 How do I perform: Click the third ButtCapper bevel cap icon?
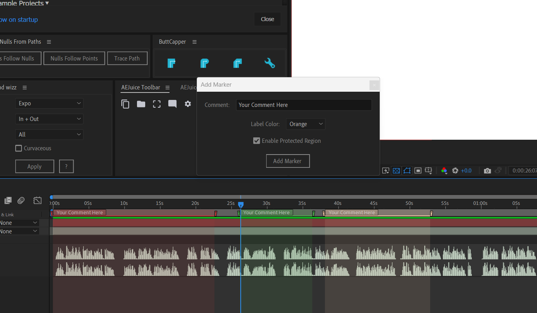pos(237,63)
